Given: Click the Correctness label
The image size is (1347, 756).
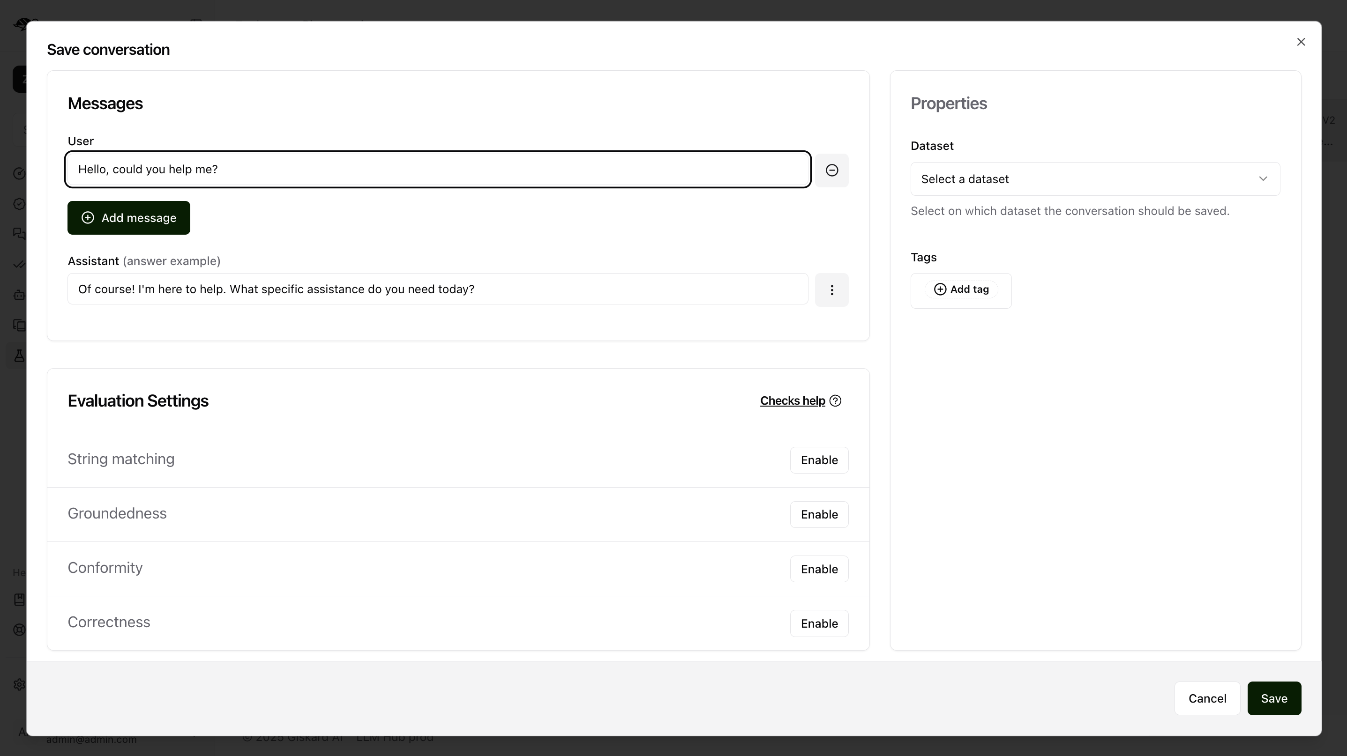Looking at the screenshot, I should pyautogui.click(x=109, y=622).
